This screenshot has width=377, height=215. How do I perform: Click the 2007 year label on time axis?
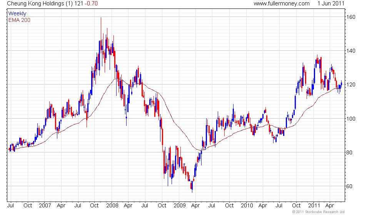(x=45, y=206)
